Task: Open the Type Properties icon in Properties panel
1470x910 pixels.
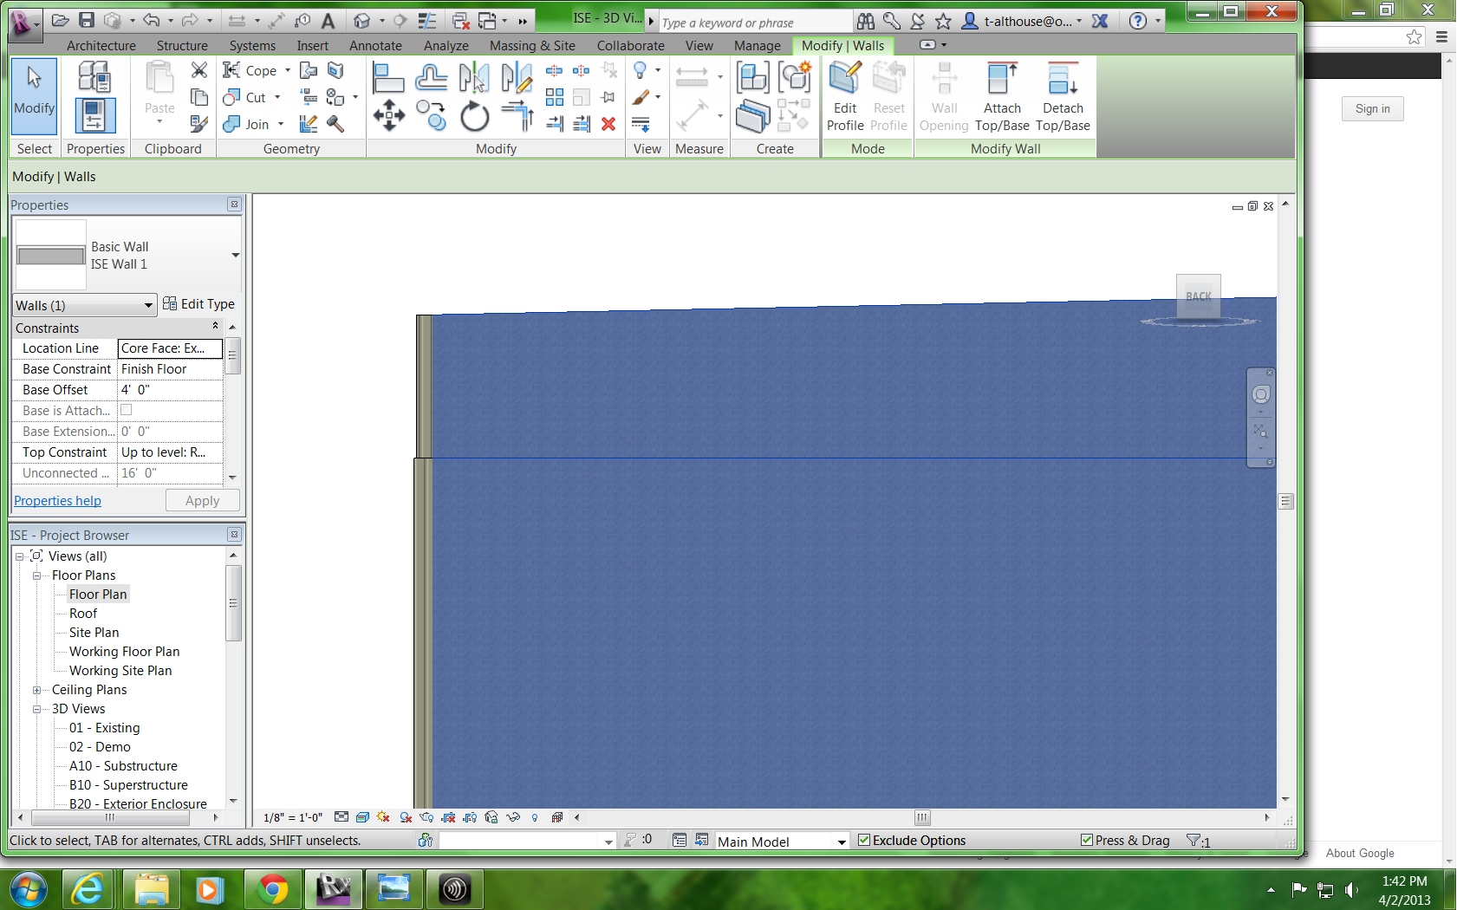Action: (94, 78)
